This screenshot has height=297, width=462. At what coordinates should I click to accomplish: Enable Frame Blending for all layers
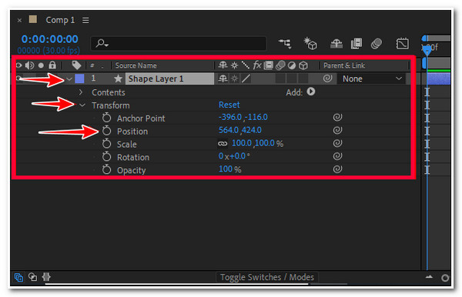click(357, 44)
